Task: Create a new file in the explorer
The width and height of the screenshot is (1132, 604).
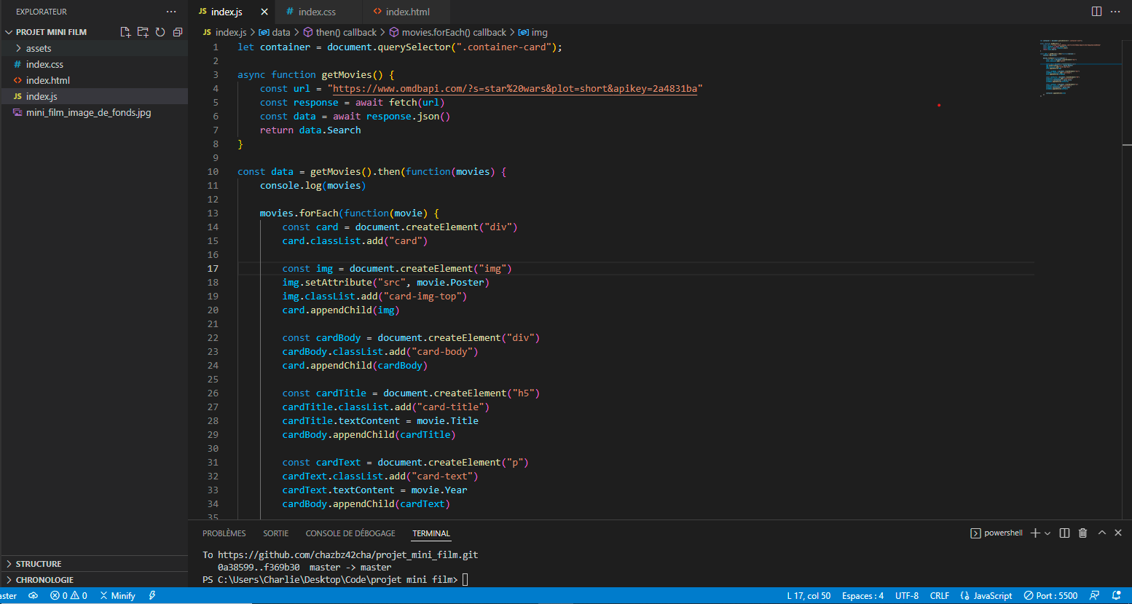Action: 125,32
